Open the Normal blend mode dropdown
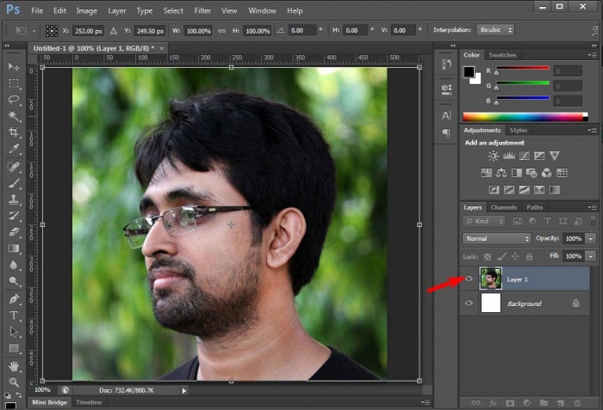Screen dimensions: 603x410 [496, 238]
